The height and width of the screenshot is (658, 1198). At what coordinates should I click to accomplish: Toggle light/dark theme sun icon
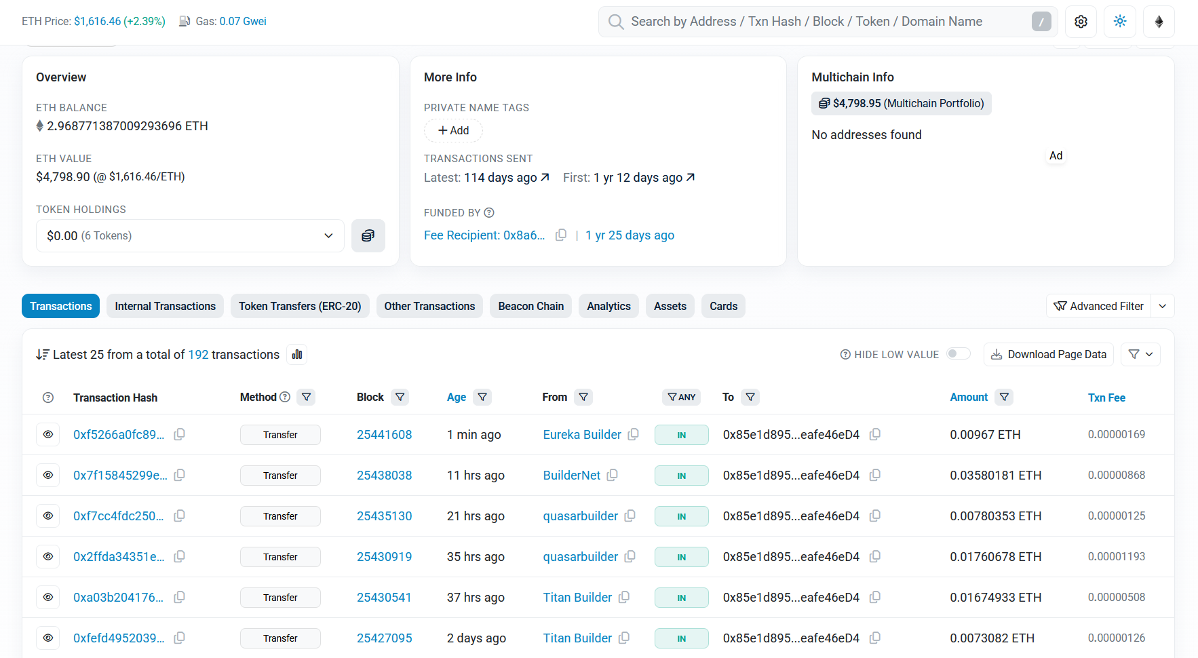(1120, 22)
